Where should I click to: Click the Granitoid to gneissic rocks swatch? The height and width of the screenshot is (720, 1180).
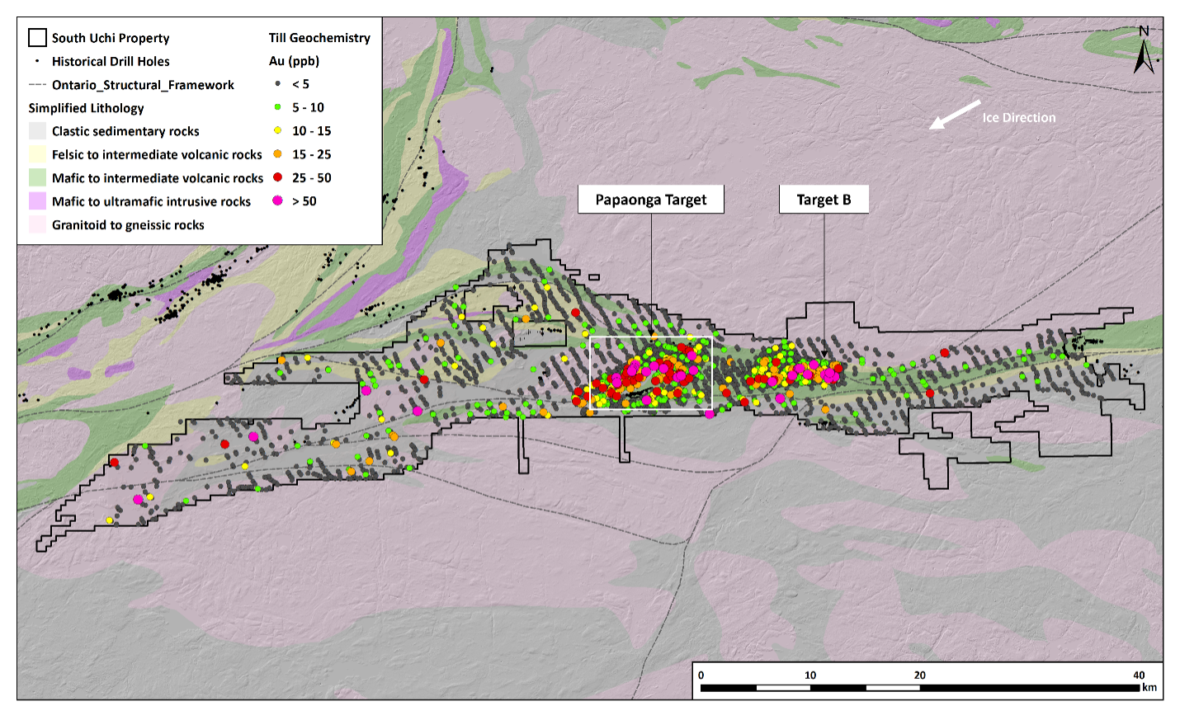click(37, 224)
